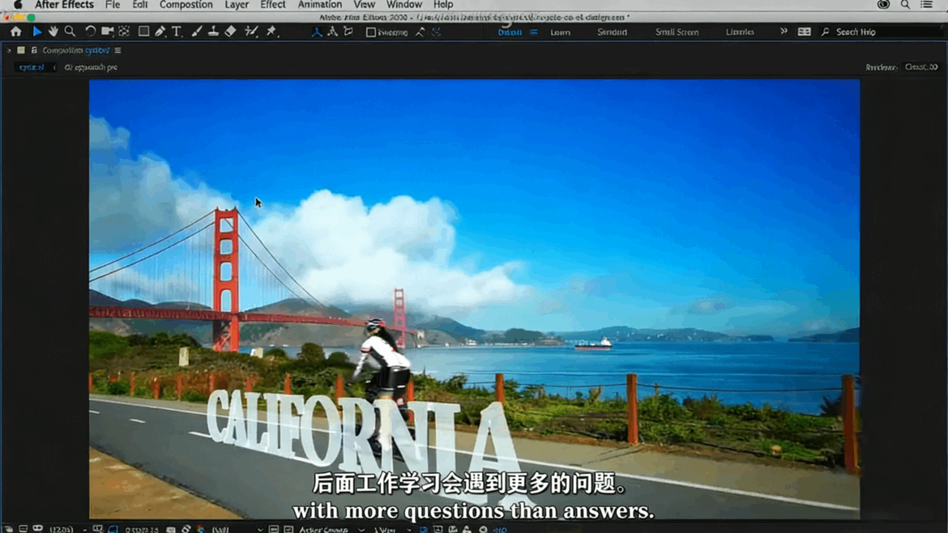Select the Hand tool
This screenshot has height=533, width=948.
point(53,31)
